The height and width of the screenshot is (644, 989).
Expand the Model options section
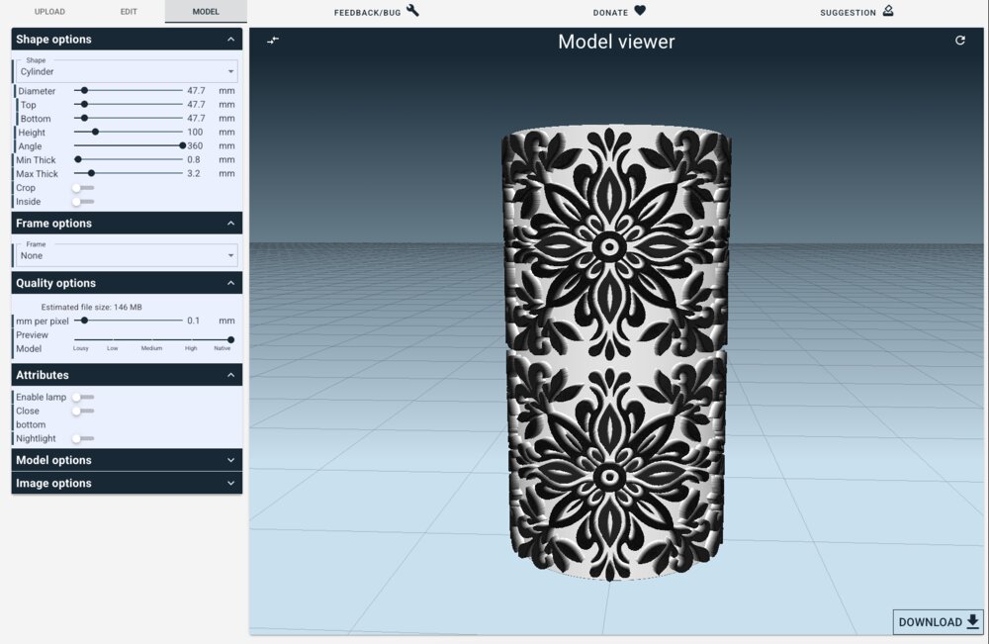[230, 460]
